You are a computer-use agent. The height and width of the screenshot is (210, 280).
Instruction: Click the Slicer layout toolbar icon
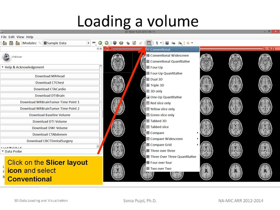pos(149,43)
